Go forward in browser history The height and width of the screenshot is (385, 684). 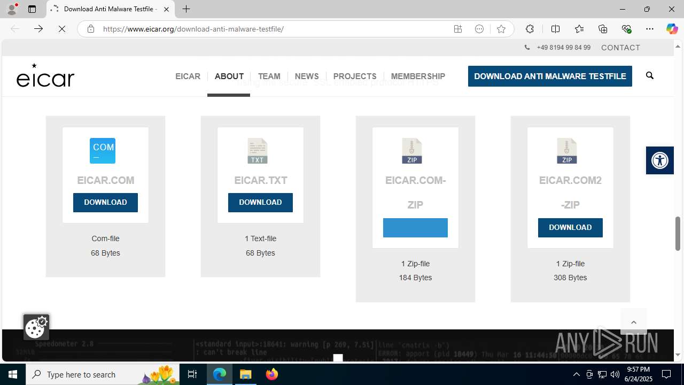(x=38, y=29)
